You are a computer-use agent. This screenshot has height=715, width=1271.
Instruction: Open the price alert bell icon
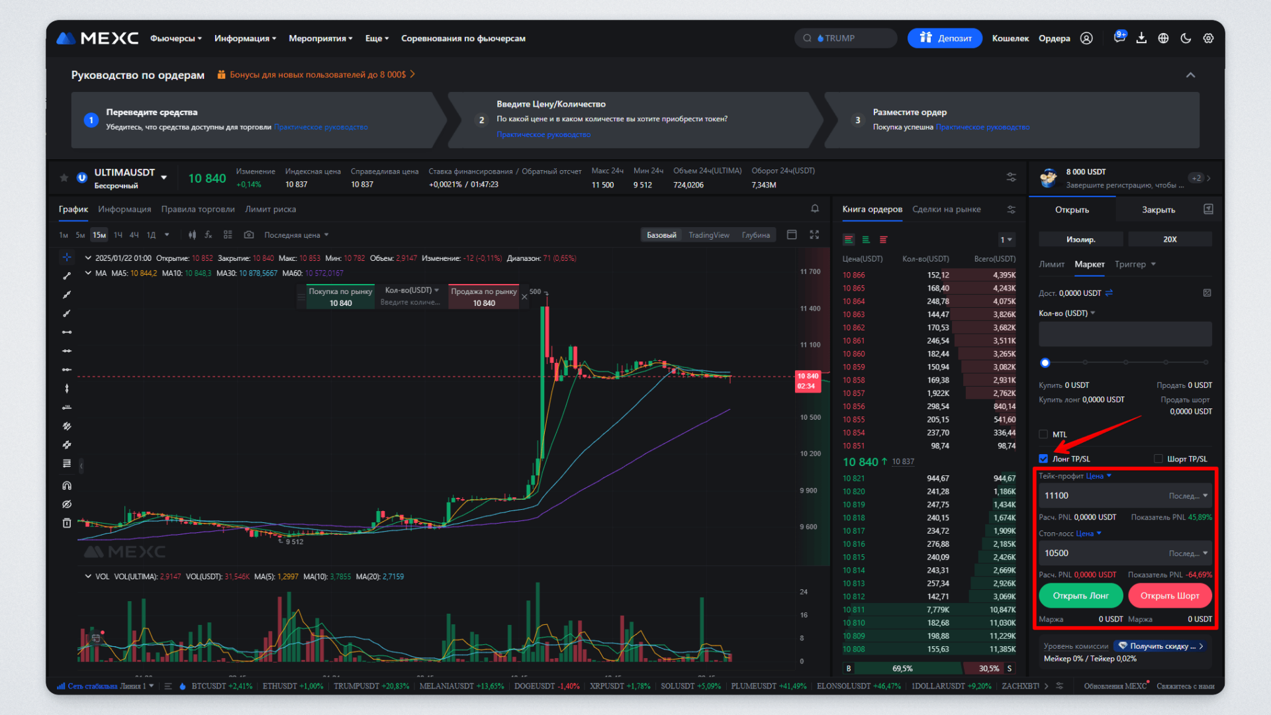point(815,209)
